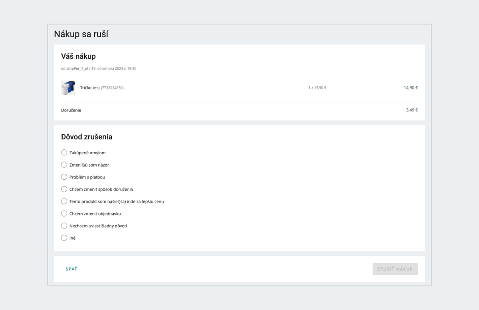Click the '1 x 14,90 €' quantity text
The image size is (479, 310).
(317, 87)
